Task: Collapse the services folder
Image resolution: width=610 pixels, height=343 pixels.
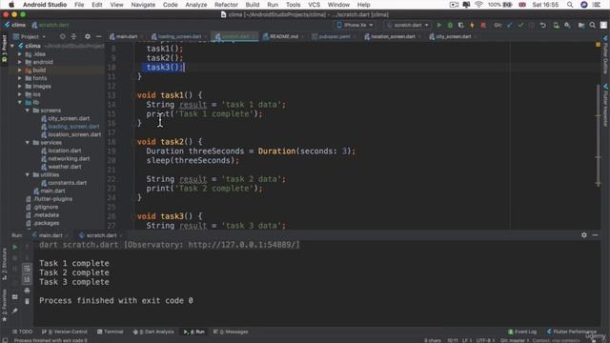Action: [28, 143]
